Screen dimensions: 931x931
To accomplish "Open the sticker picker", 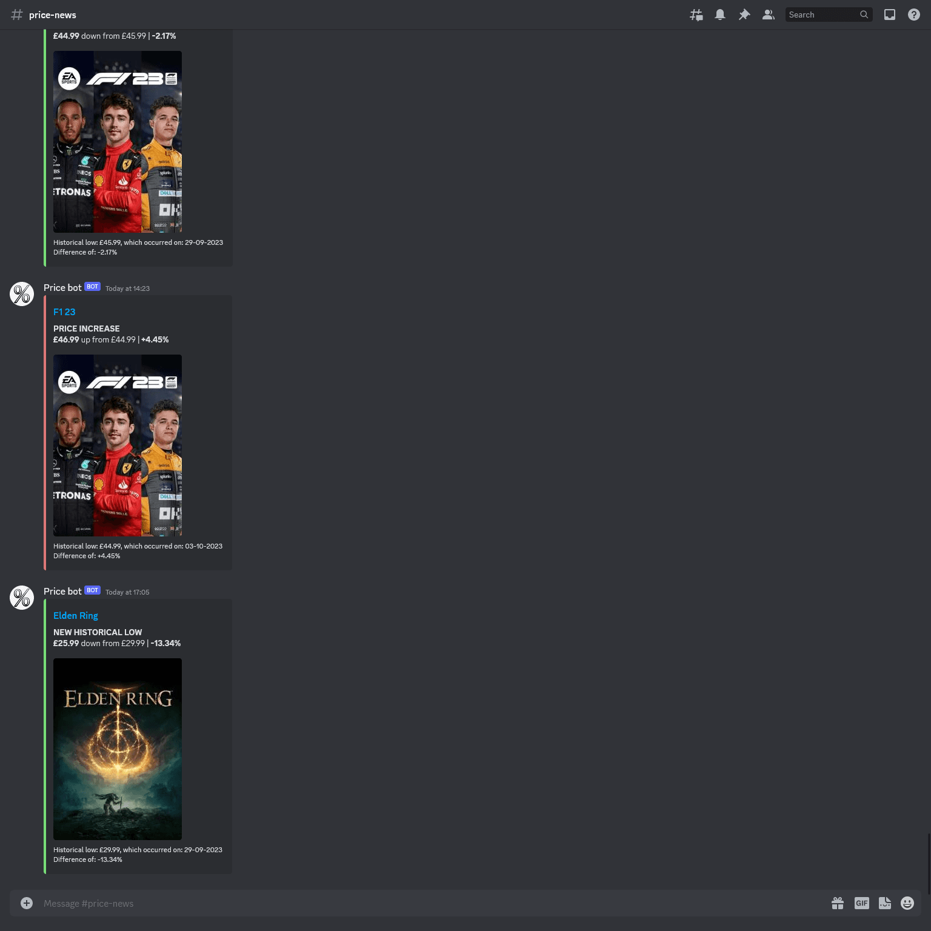I will tap(885, 903).
